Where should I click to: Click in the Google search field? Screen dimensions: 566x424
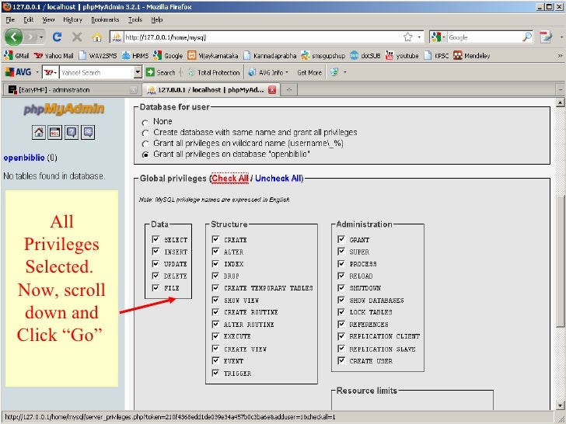coord(484,36)
